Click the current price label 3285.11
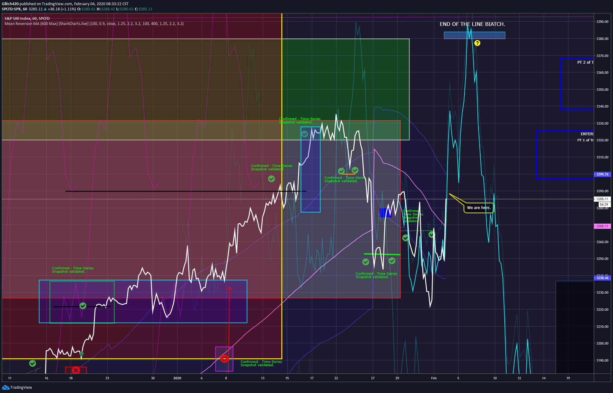This screenshot has width=613, height=393. click(x=602, y=199)
